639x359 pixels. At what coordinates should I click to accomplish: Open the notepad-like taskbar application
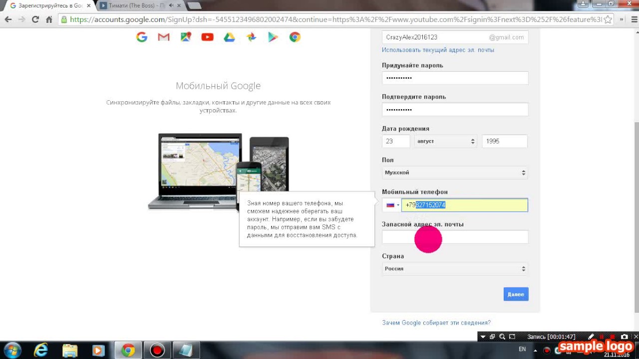pos(186,351)
